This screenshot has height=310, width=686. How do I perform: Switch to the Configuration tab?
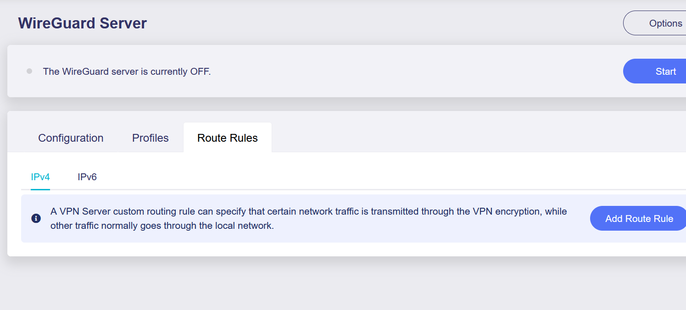pos(71,138)
